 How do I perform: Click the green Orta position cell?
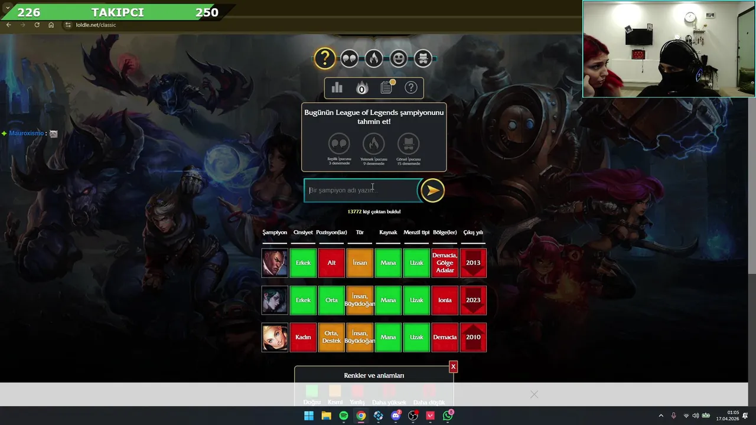pyautogui.click(x=331, y=300)
